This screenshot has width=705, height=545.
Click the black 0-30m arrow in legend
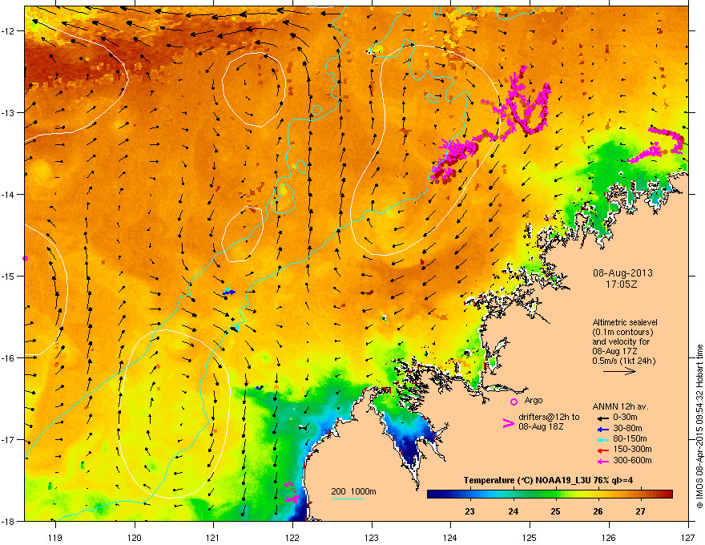(x=602, y=418)
